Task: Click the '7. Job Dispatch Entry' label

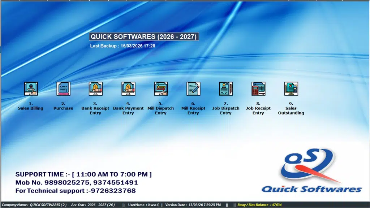Action: click(226, 108)
